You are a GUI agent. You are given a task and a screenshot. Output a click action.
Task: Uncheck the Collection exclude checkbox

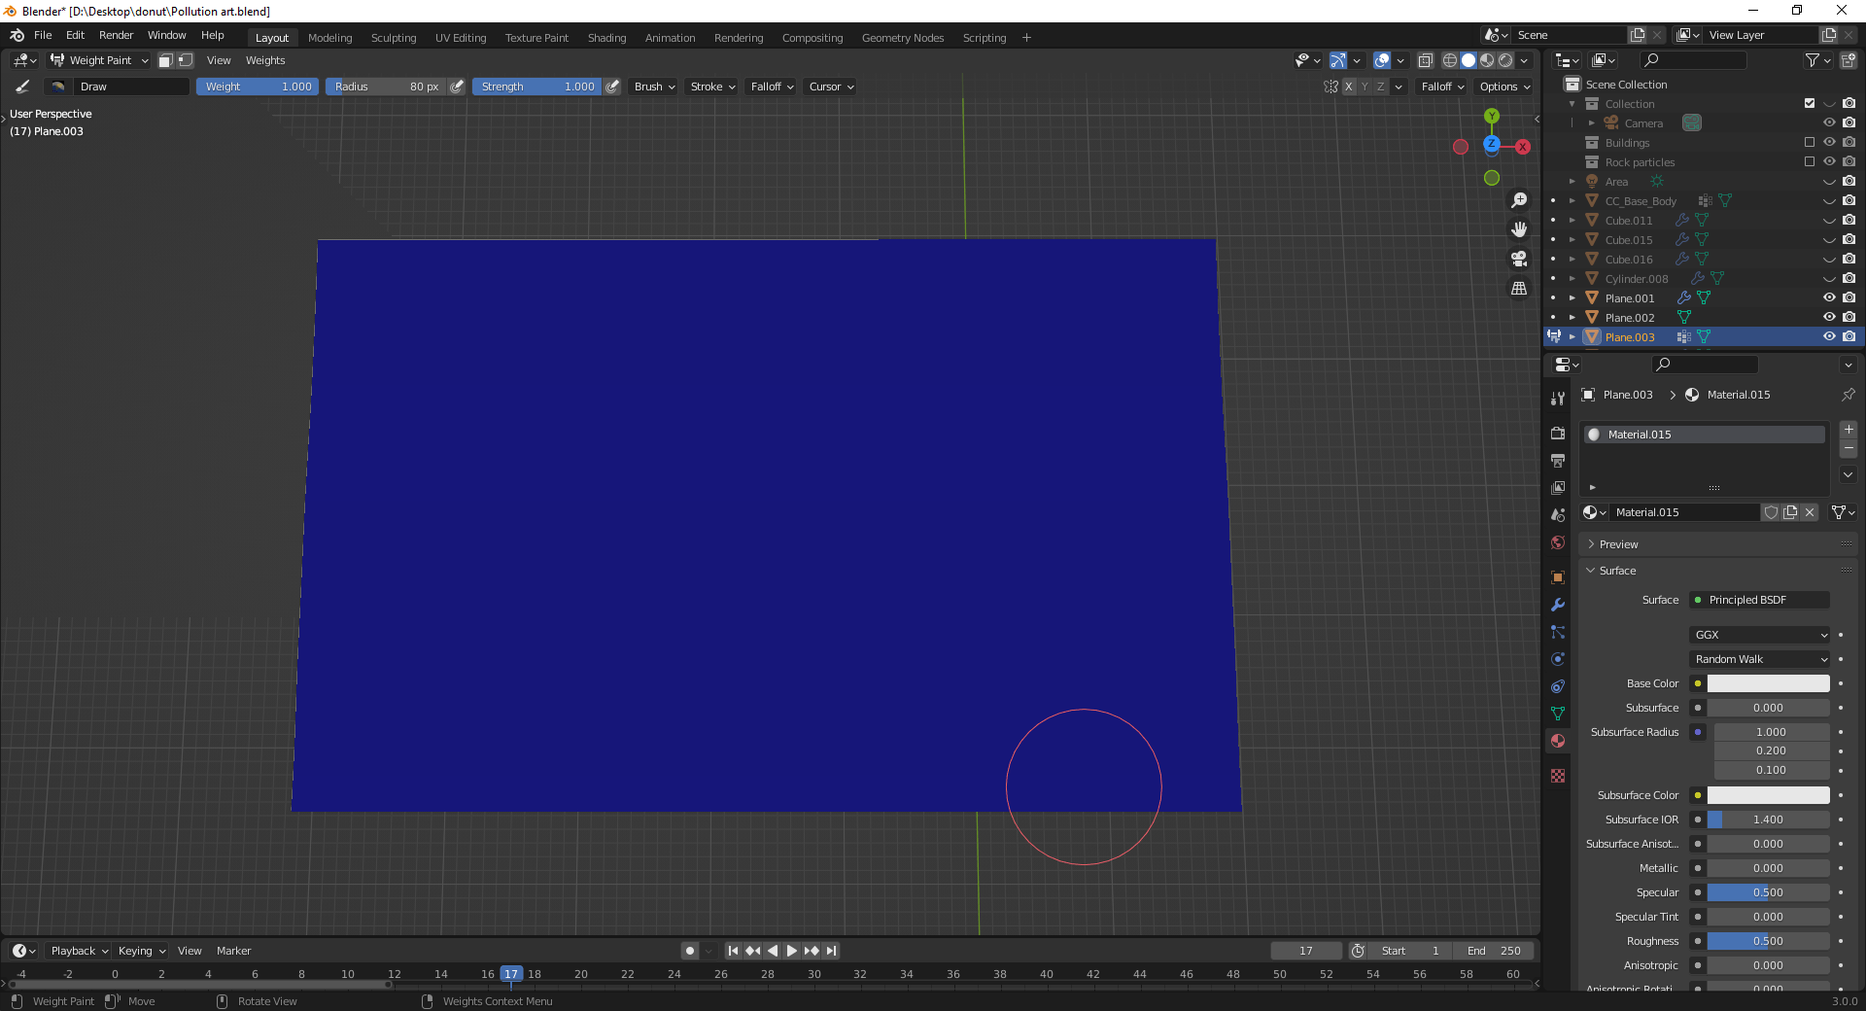tap(1810, 104)
